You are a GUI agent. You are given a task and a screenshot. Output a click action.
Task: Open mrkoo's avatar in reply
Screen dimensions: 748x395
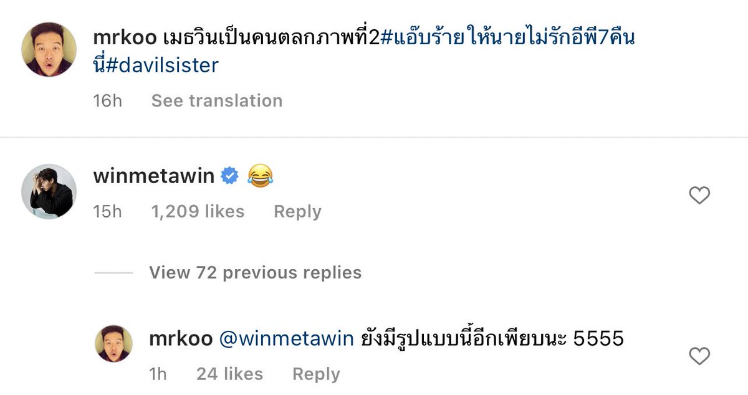113,343
